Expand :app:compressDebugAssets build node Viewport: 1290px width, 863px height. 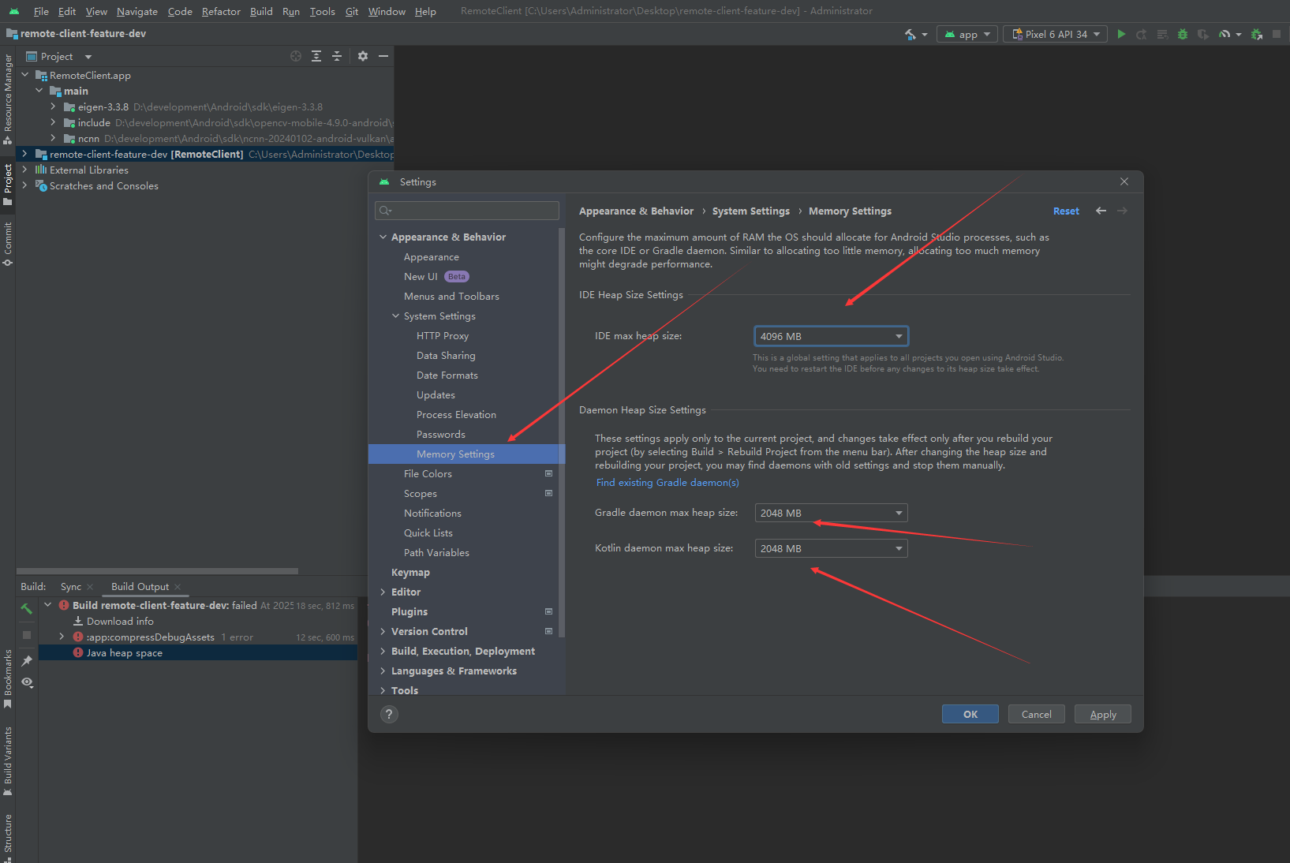tap(62, 637)
